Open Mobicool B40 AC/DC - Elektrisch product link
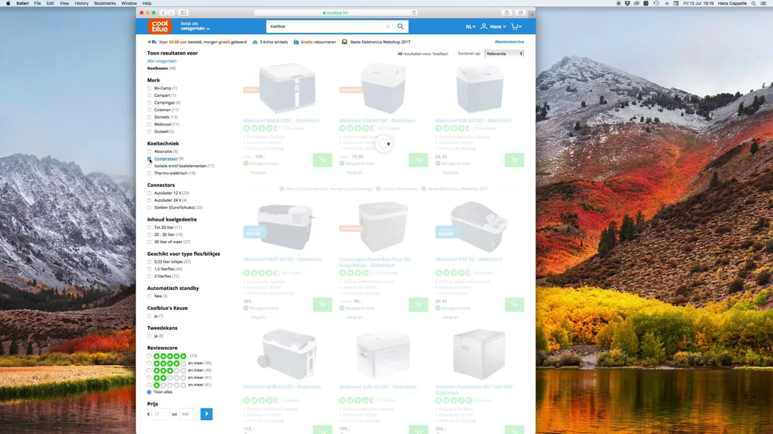 point(281,121)
